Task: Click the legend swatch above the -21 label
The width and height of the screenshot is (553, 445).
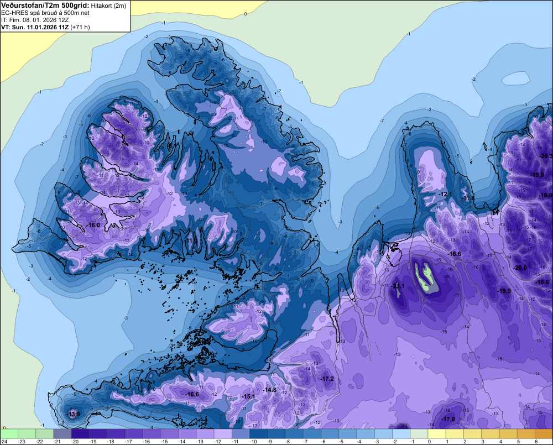Action: [x=62, y=434]
